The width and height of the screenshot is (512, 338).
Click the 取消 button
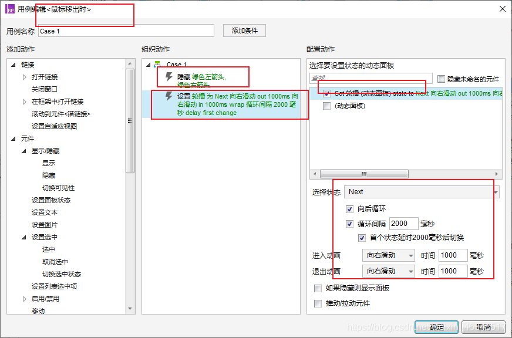pyautogui.click(x=484, y=327)
